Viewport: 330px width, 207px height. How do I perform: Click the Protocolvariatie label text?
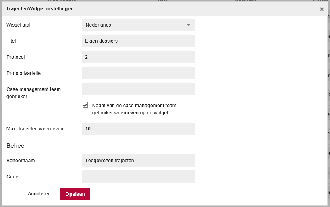pos(23,73)
